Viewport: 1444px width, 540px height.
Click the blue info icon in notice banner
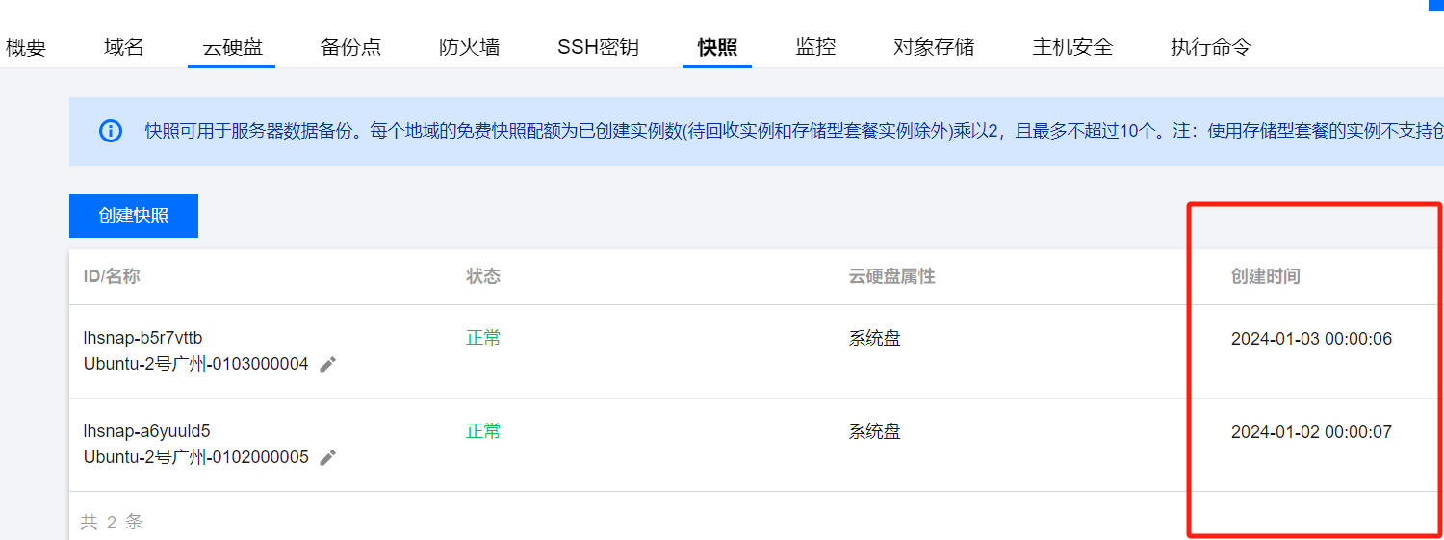coord(111,131)
